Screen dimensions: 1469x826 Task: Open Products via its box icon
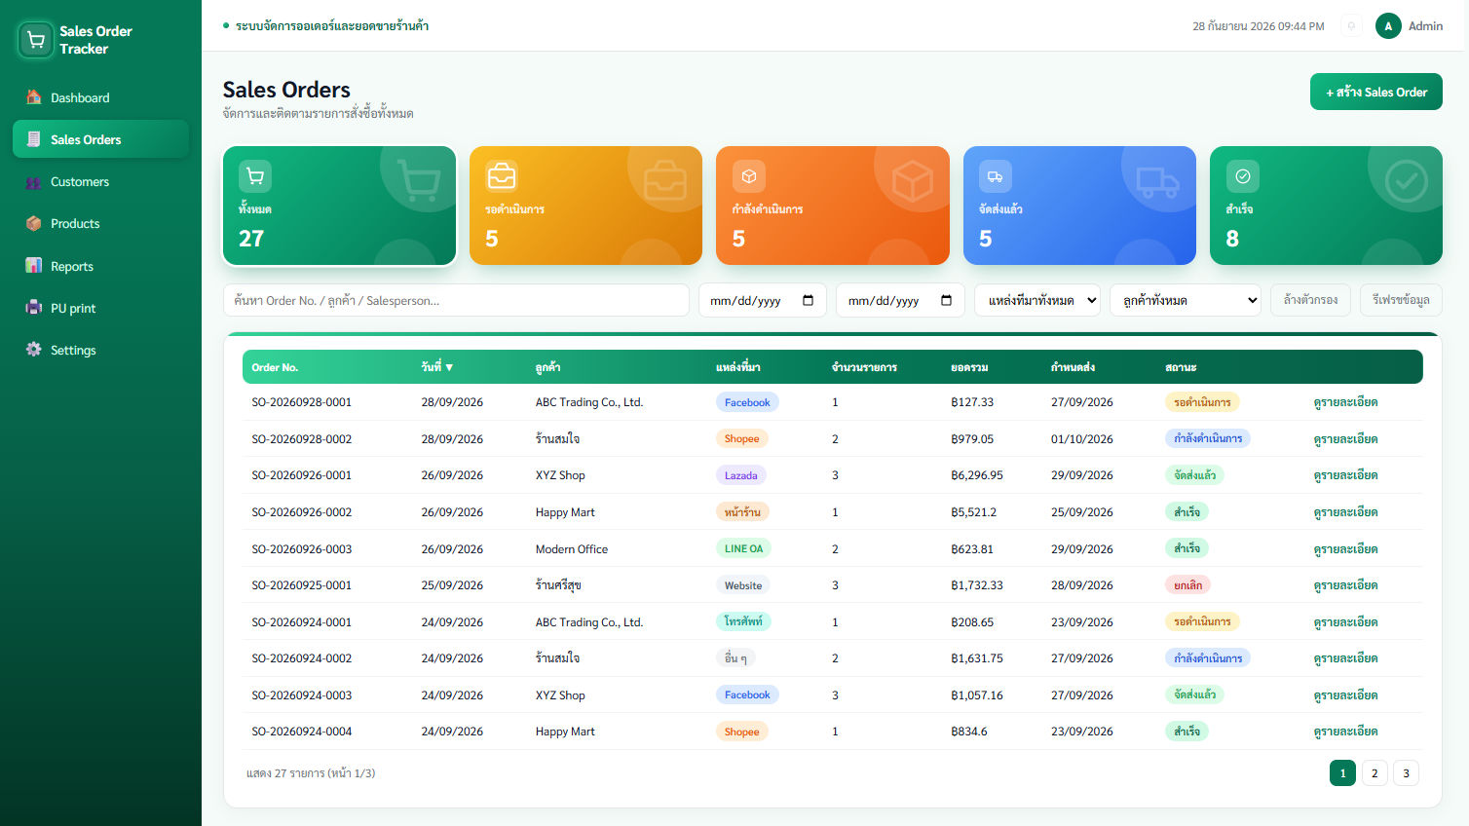tap(34, 224)
